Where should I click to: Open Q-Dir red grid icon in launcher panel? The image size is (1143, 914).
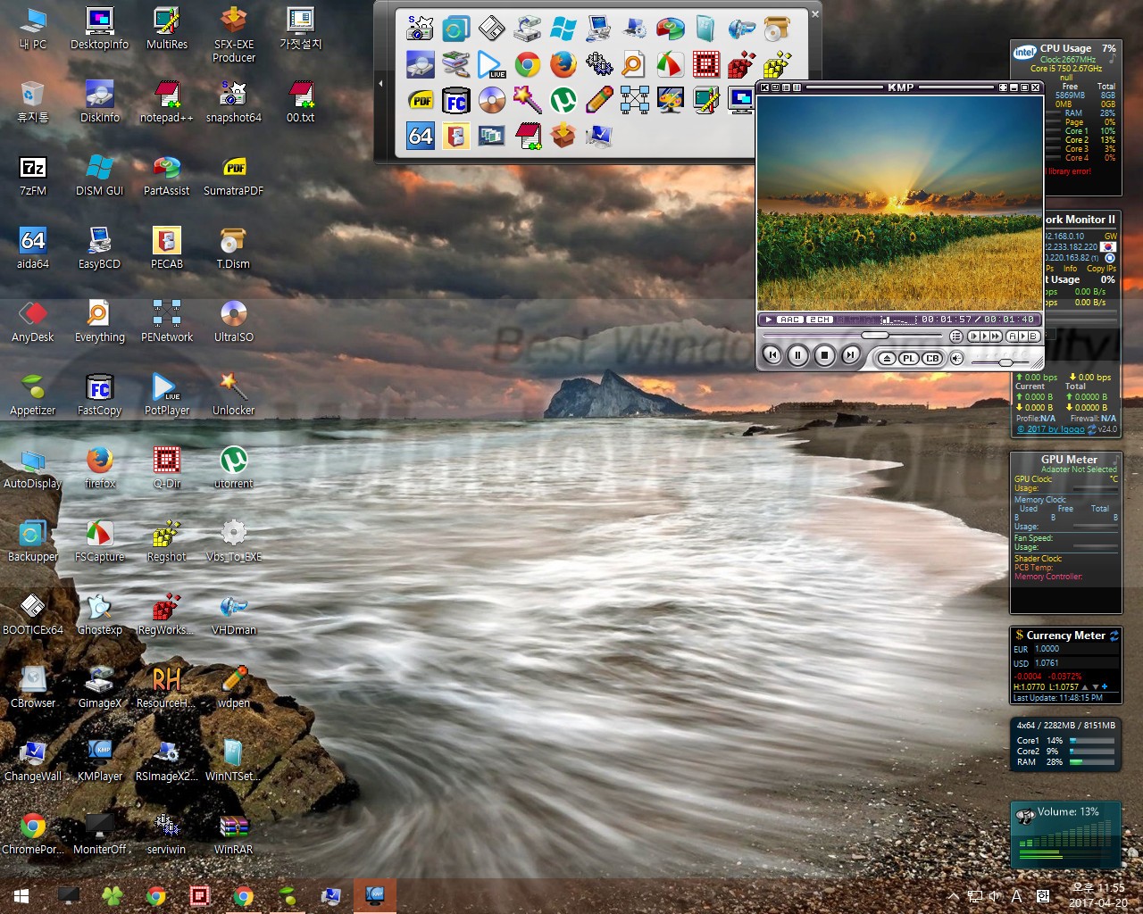pyautogui.click(x=706, y=64)
